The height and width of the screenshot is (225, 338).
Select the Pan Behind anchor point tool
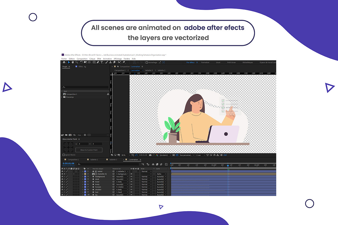point(89,62)
